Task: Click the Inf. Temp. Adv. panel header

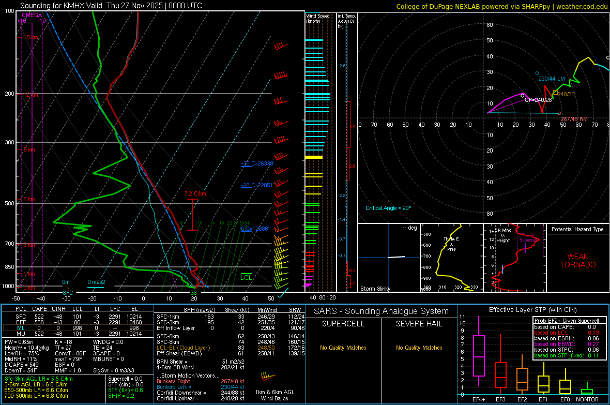Action: click(x=346, y=21)
